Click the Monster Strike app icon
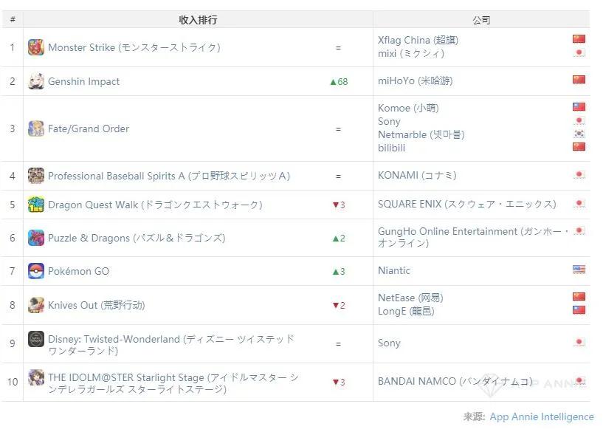Image resolution: width=603 pixels, height=432 pixels. (35, 47)
